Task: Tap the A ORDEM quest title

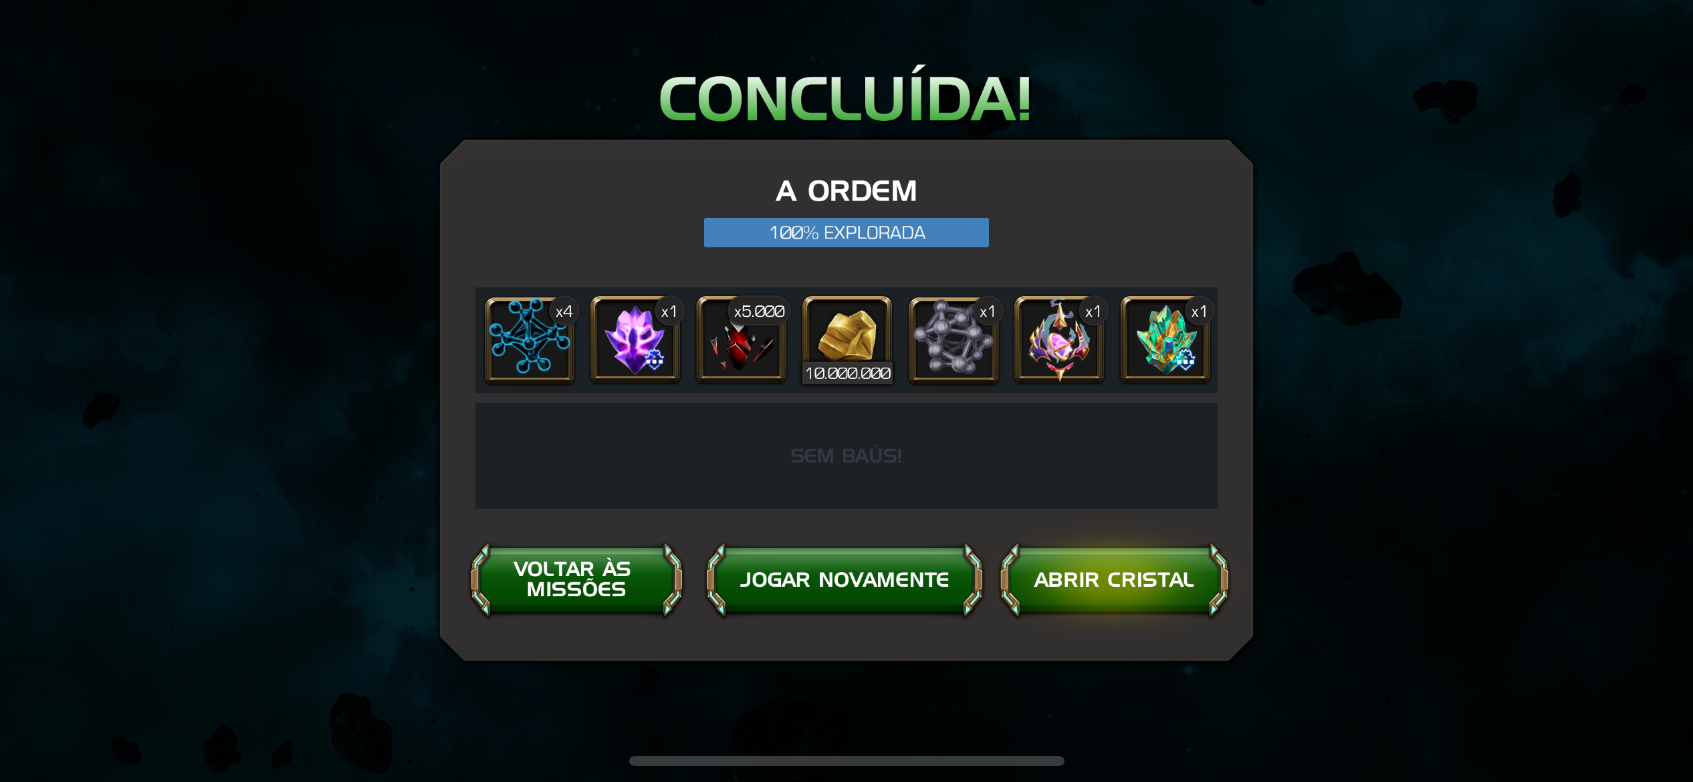Action: click(x=846, y=191)
